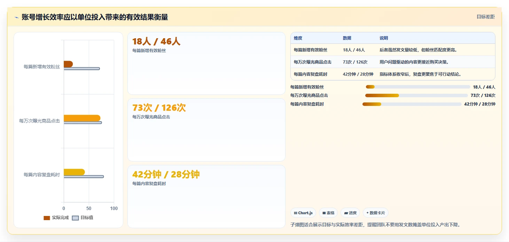Screen dimensions: 509x242
Task: Open the 42分钟 / 28分钟 data card
Action: [206, 197]
